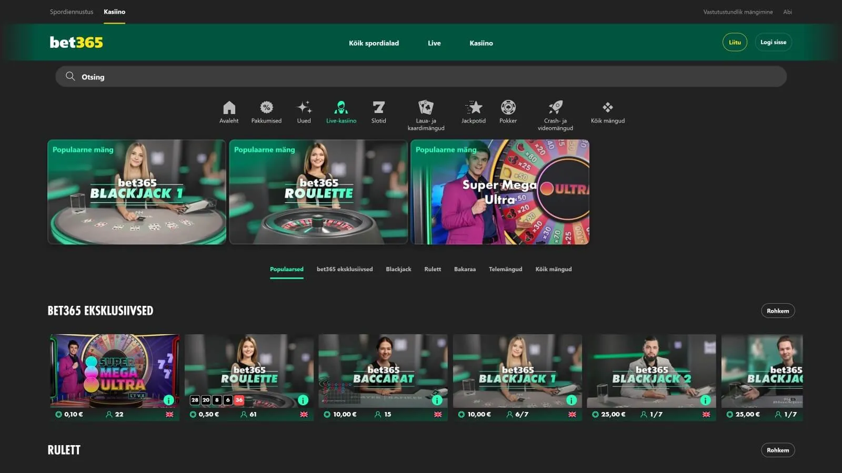
Task: Switch to the Kõik mängud tab
Action: (x=554, y=269)
